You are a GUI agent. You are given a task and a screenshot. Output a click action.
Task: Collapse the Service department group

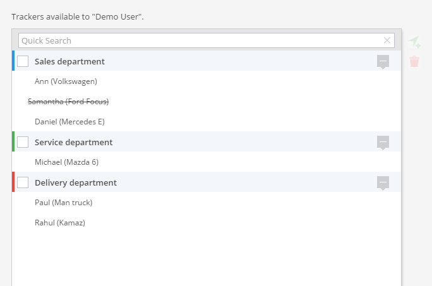383,142
